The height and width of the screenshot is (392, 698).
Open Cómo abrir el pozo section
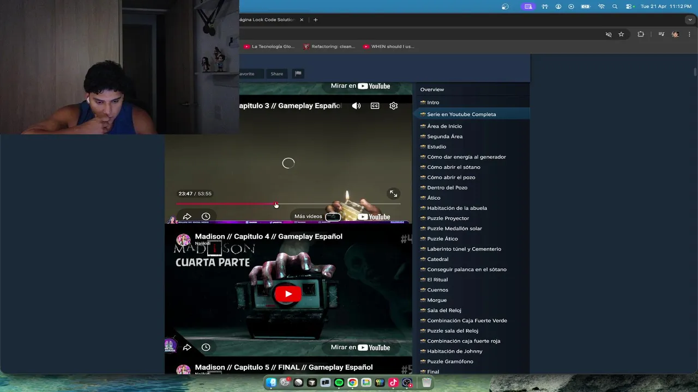(x=451, y=177)
